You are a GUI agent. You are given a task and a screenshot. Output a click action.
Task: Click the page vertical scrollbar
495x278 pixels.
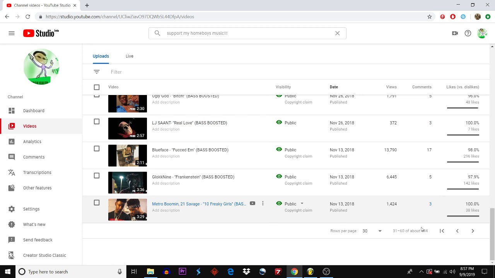coord(492,234)
